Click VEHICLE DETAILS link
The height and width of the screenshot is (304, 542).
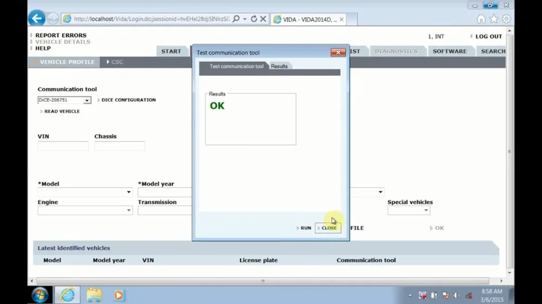pos(62,42)
